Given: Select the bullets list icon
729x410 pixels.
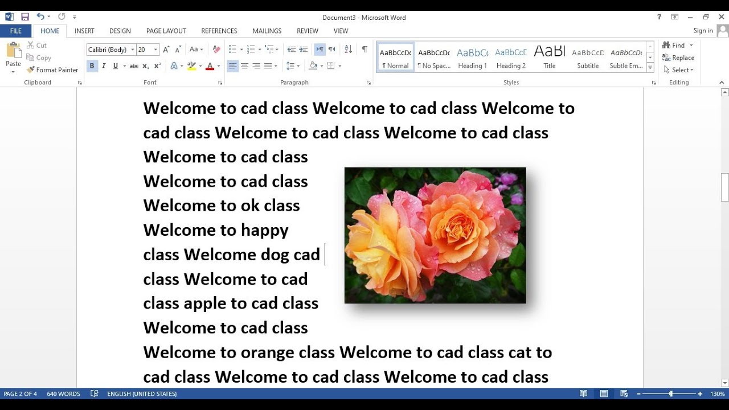Looking at the screenshot, I should pyautogui.click(x=232, y=50).
